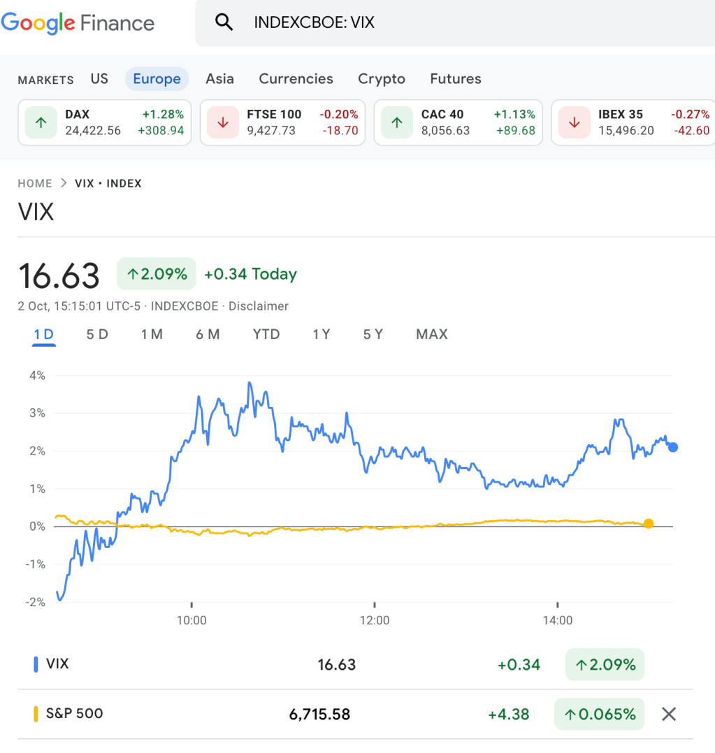Click the FTSE 100 red down-arrow icon
The image size is (715, 753).
pyautogui.click(x=224, y=122)
